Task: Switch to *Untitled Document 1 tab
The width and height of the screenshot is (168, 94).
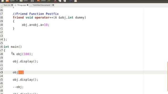Action: point(42,5)
